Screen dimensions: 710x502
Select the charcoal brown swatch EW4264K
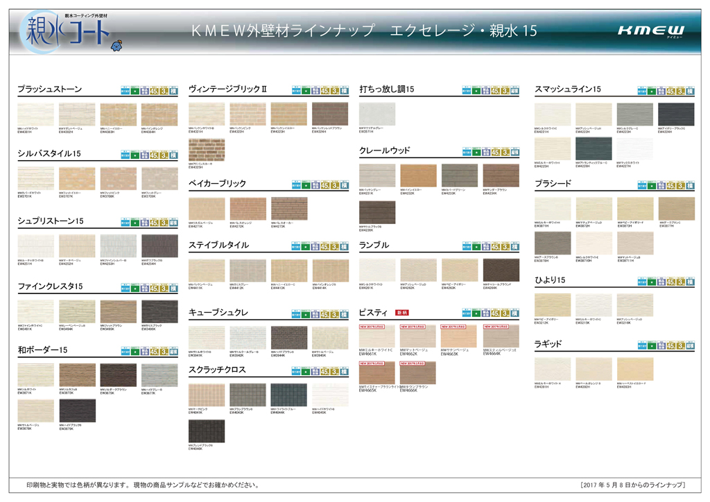[501, 270]
